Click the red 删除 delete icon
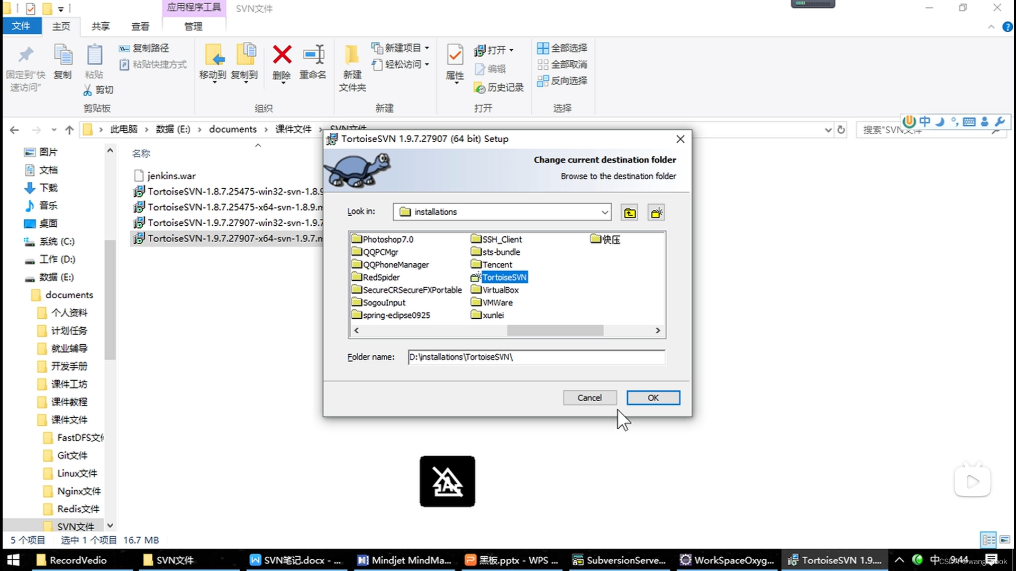1016x571 pixels. (x=282, y=54)
